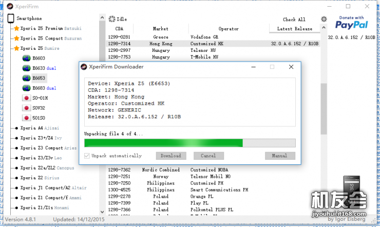Open the Donate with PayPal logo

click(351, 23)
